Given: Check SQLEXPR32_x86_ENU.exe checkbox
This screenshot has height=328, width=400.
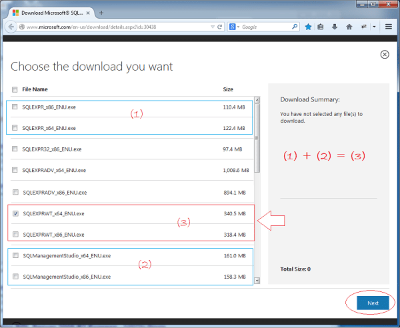Looking at the screenshot, I should tap(15, 149).
